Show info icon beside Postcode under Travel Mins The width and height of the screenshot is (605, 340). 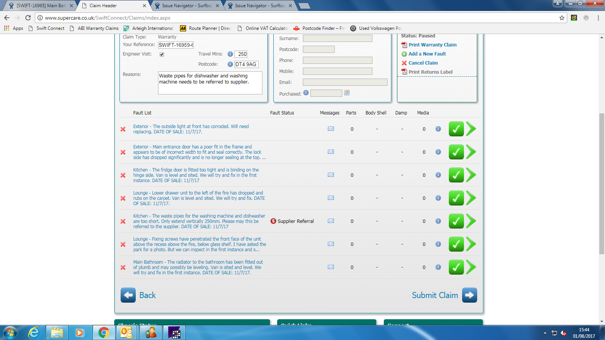coord(230,64)
